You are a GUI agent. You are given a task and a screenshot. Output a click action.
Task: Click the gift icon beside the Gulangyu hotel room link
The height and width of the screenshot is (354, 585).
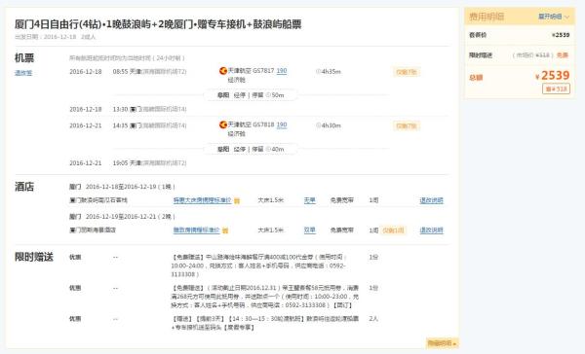[x=237, y=201]
